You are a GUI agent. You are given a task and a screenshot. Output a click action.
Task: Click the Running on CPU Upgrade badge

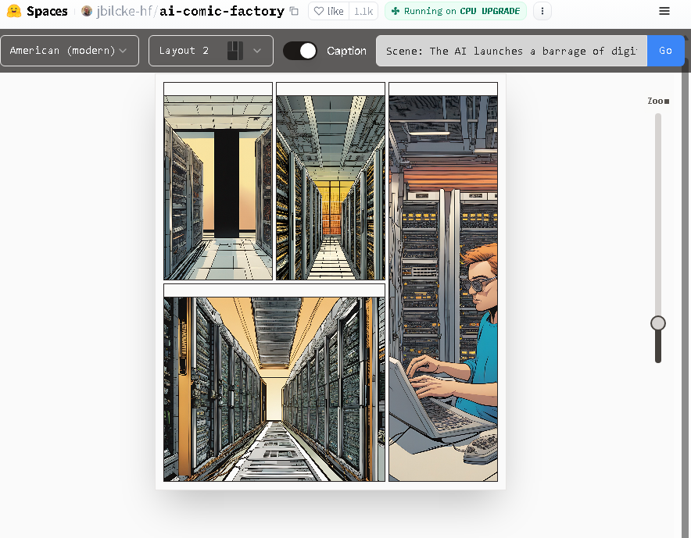click(x=456, y=11)
